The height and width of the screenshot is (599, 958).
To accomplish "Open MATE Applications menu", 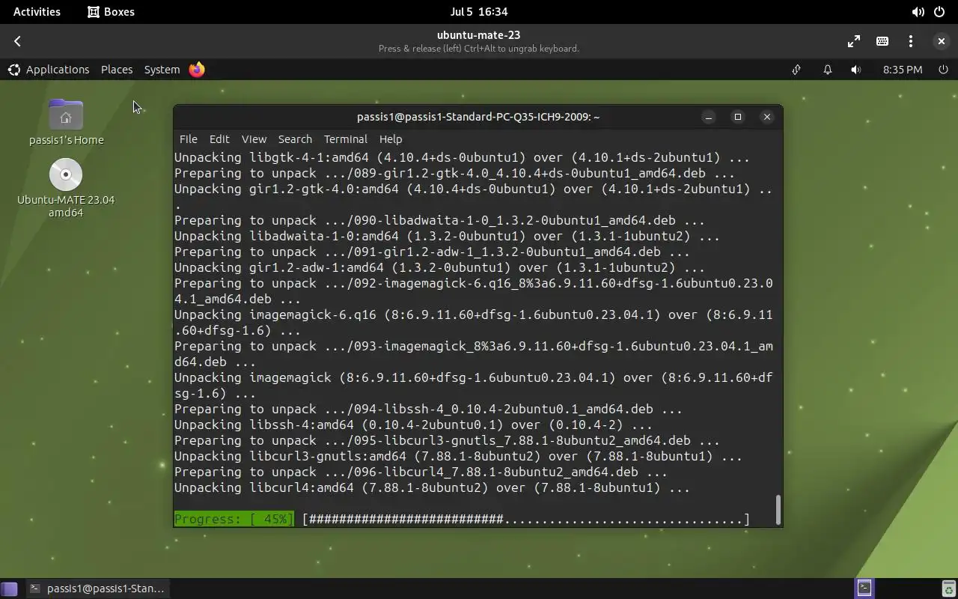I will click(49, 70).
